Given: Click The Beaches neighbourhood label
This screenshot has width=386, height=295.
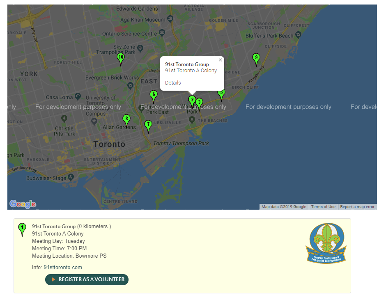Looking at the screenshot, I should 213,121.
